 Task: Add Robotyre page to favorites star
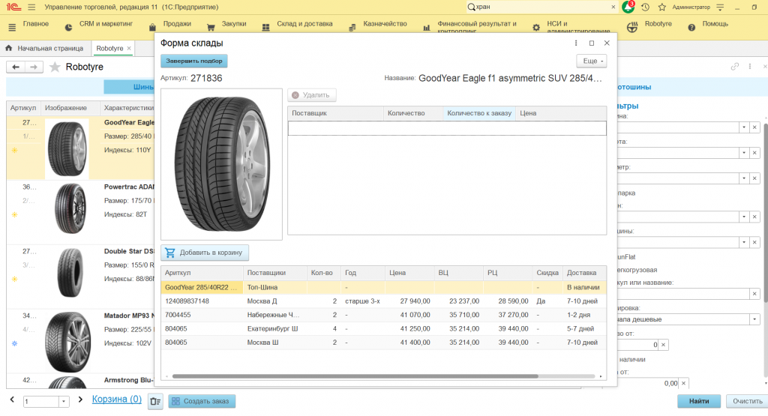[x=55, y=67]
